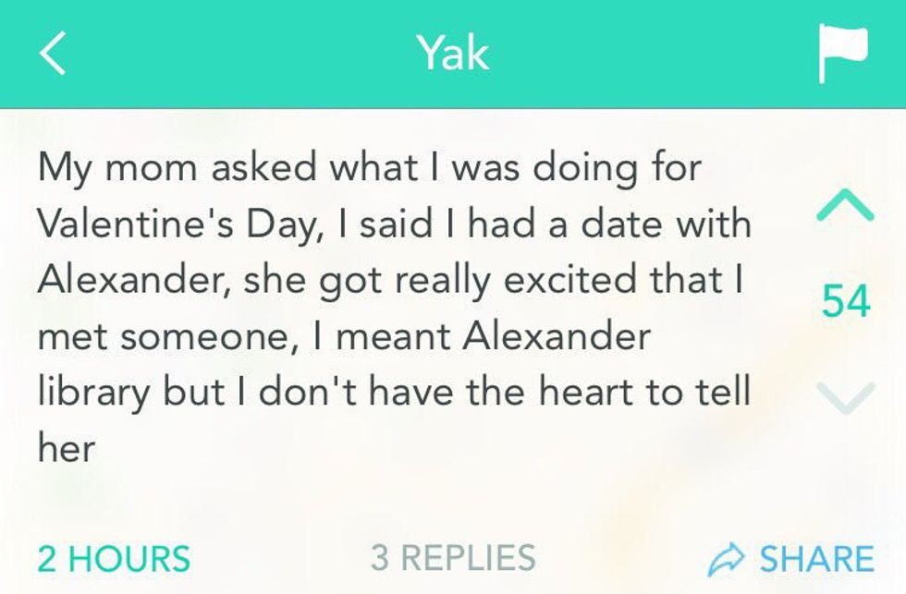Click the SHARE label
This screenshot has width=906, height=594.
(x=816, y=559)
